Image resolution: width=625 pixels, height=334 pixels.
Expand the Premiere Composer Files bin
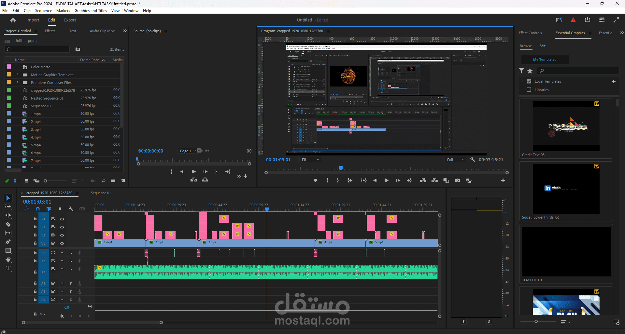point(17,83)
